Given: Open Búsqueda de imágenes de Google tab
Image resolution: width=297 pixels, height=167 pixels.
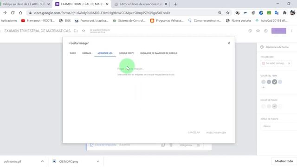Looking at the screenshot, I should pos(159,53).
